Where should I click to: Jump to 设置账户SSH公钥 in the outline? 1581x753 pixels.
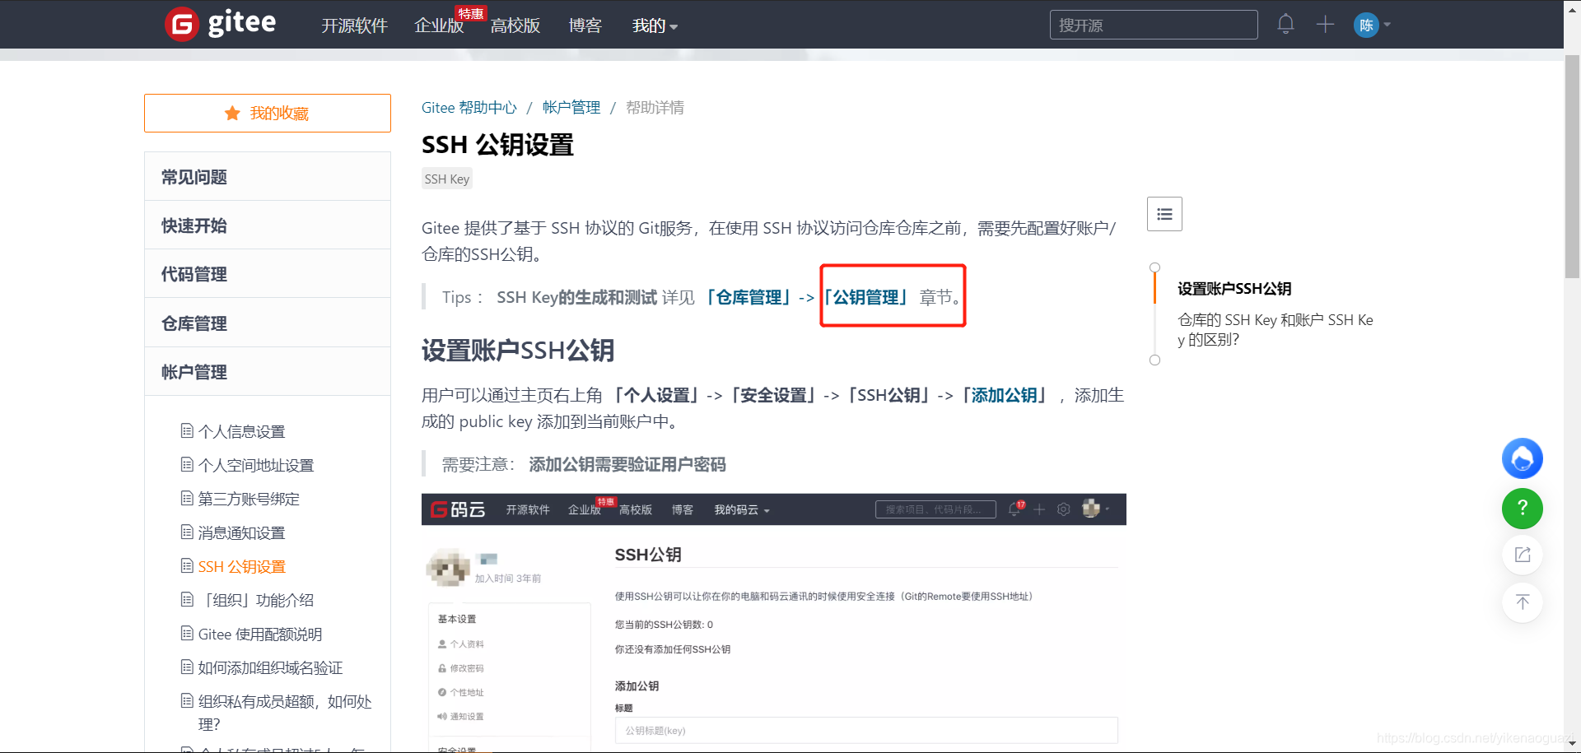point(1234,289)
